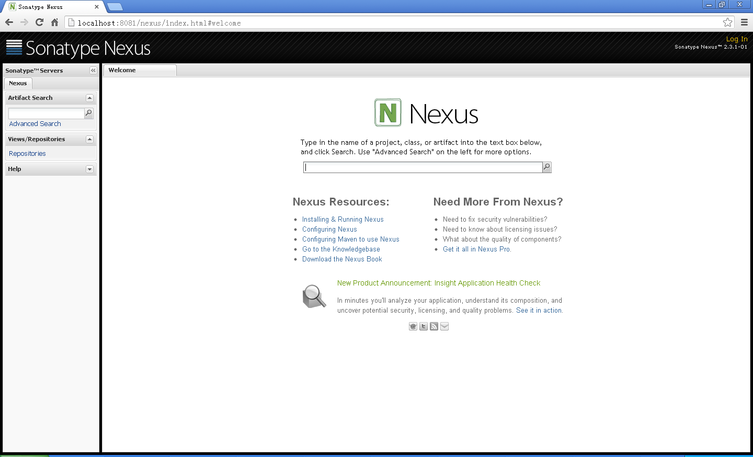Image resolution: width=753 pixels, height=457 pixels.
Task: Bookmark this page with the star icon
Action: (727, 22)
